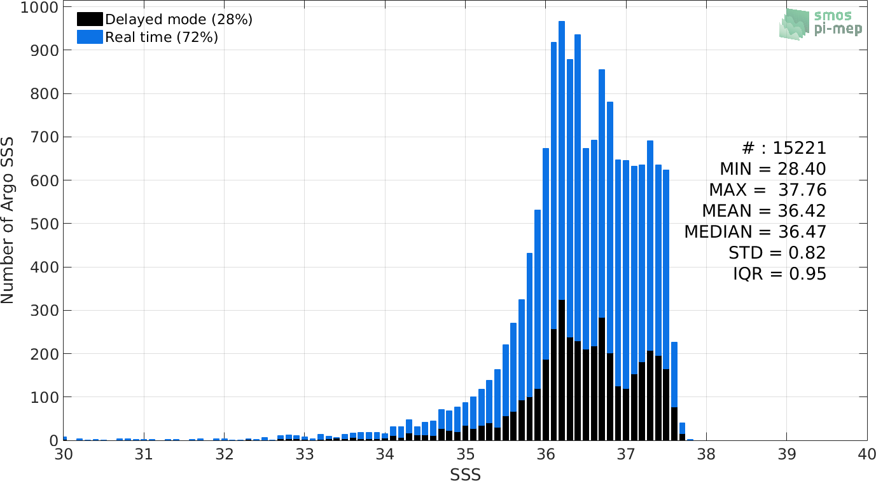Select the 'Delayed mode (28%)' legend label
Viewport: 876px width, 481px height.
pyautogui.click(x=179, y=20)
